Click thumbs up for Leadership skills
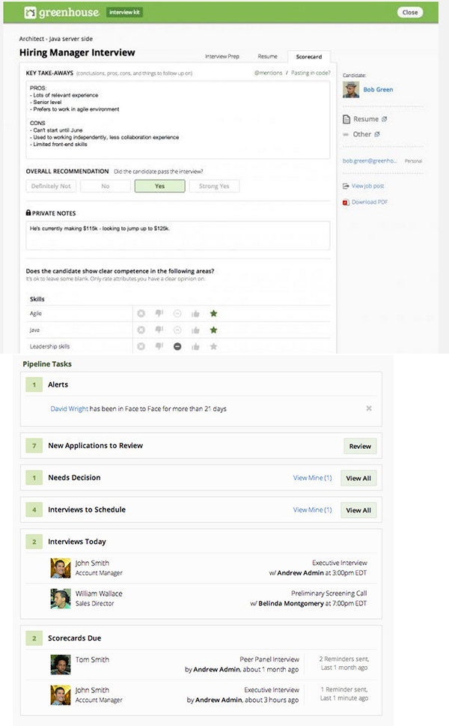 coord(195,346)
